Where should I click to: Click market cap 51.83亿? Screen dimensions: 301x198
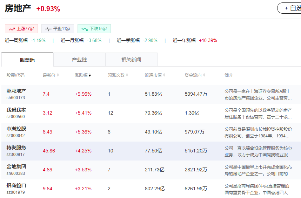pyautogui.click(x=153, y=94)
